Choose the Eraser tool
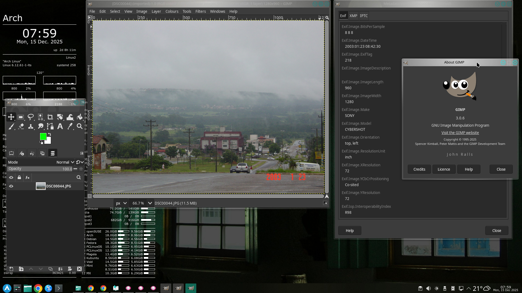The width and height of the screenshot is (522, 293). click(21, 126)
